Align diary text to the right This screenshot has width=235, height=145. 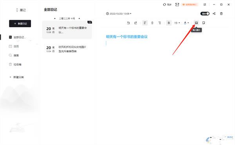159,23
